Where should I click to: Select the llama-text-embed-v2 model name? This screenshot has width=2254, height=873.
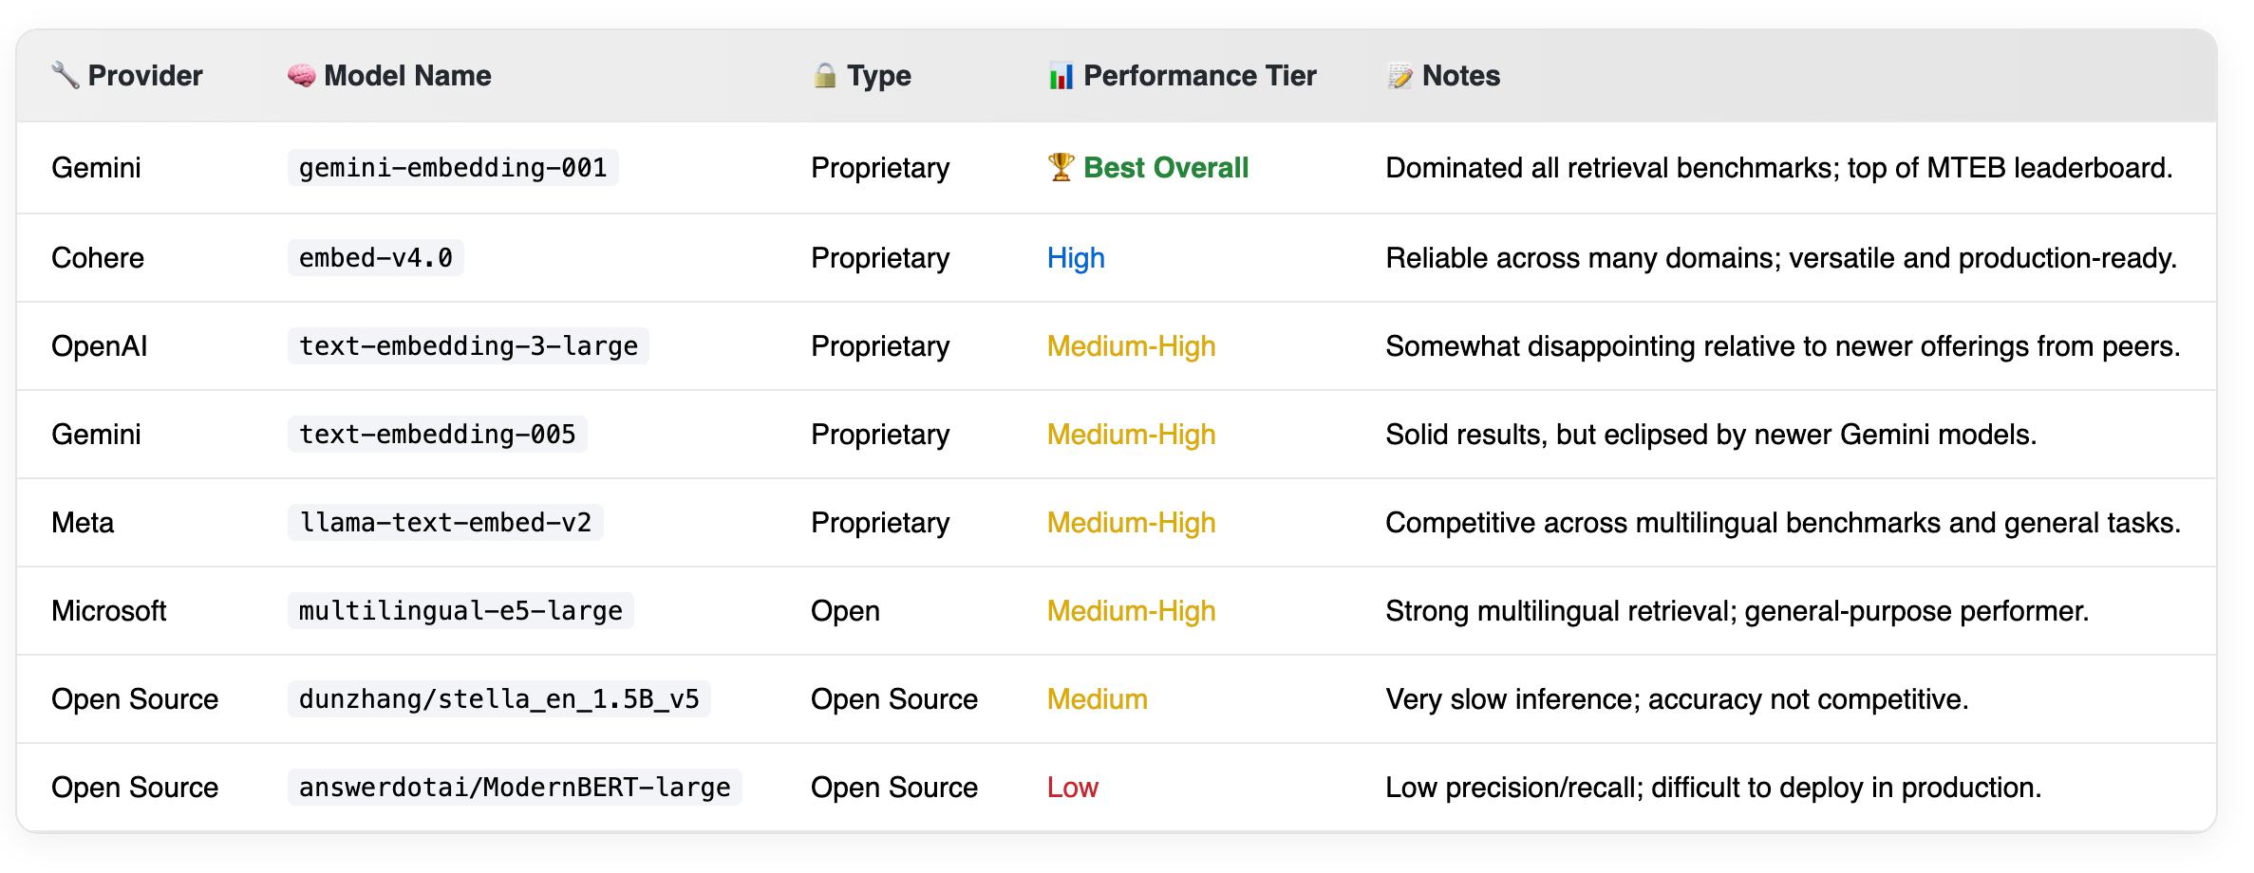(x=444, y=523)
